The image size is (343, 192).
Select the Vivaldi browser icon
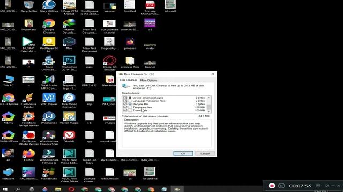[x=69, y=137]
